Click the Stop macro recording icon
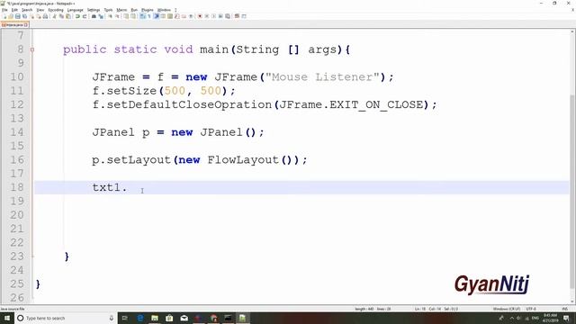The width and height of the screenshot is (576, 324). pyautogui.click(x=206, y=16)
